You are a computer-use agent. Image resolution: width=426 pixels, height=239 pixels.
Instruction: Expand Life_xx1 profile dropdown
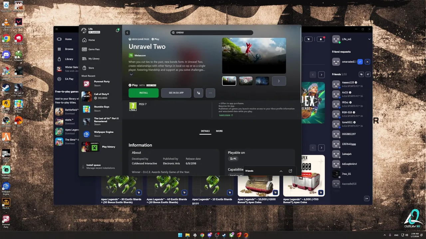[369, 39]
